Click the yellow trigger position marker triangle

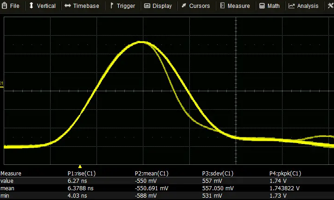pyautogui.click(x=80, y=166)
